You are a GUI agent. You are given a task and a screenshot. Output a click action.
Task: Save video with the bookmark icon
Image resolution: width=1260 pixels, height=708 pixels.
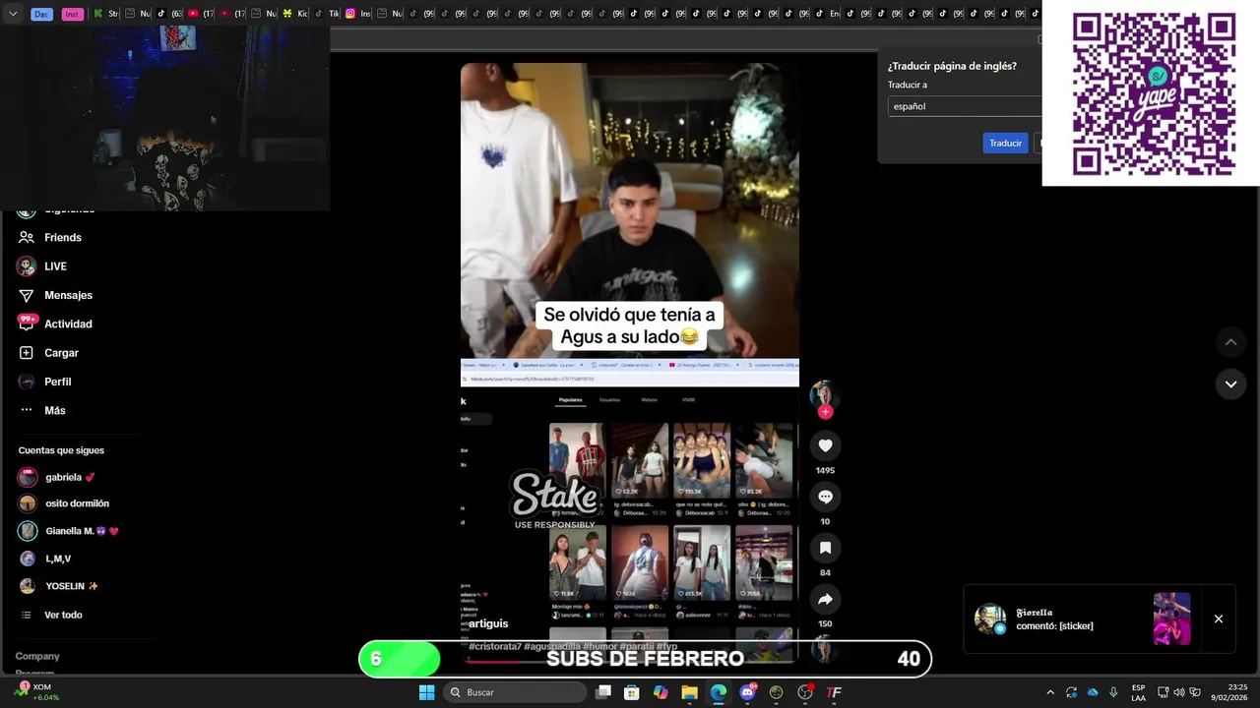pyautogui.click(x=825, y=548)
